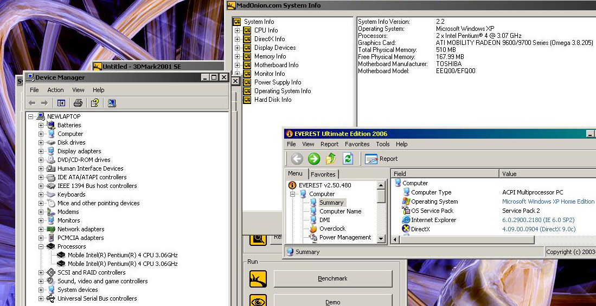Collapse the Processors node
596x306 pixels.
pyautogui.click(x=41, y=246)
